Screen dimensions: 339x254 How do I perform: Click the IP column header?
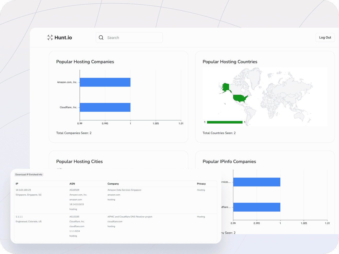click(17, 184)
